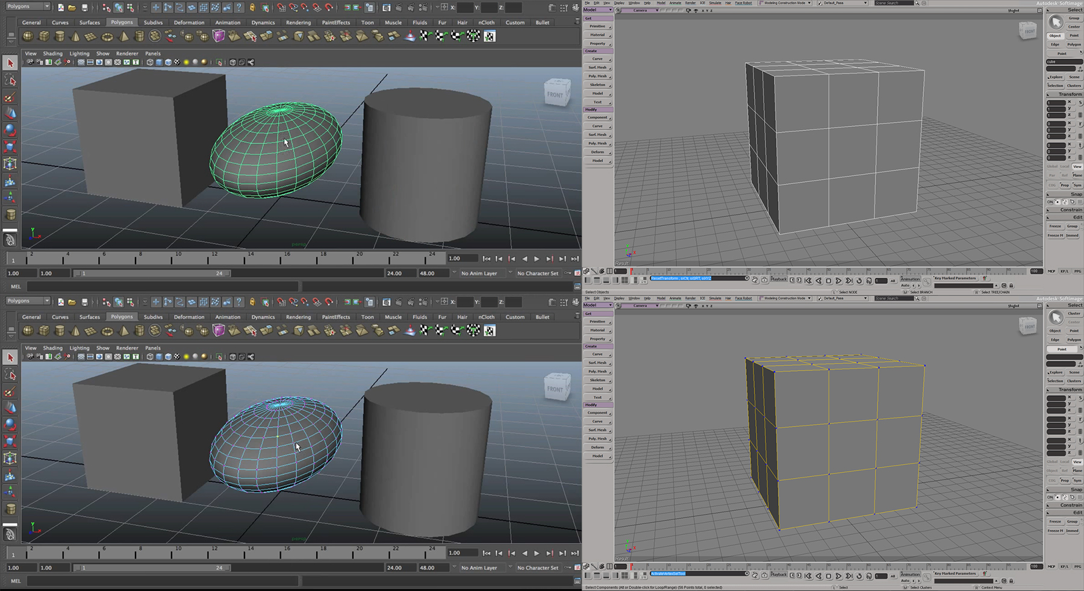Open the Deform menu in lower Softimage window
Viewport: 1084px width, 591px height.
point(598,447)
